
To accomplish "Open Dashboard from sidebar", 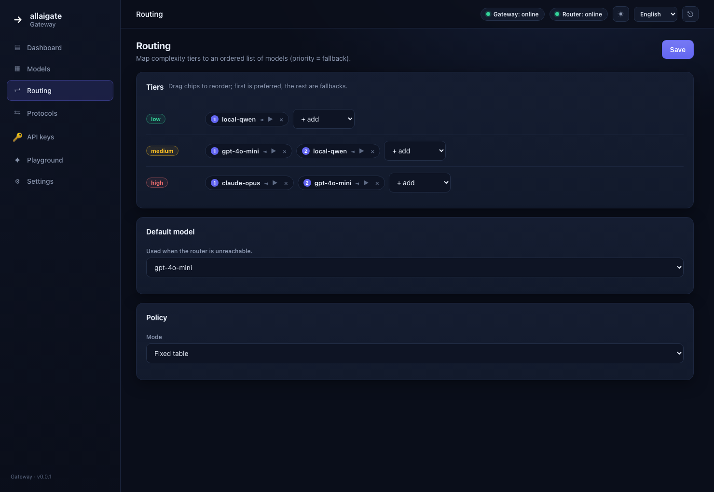I will click(x=60, y=48).
